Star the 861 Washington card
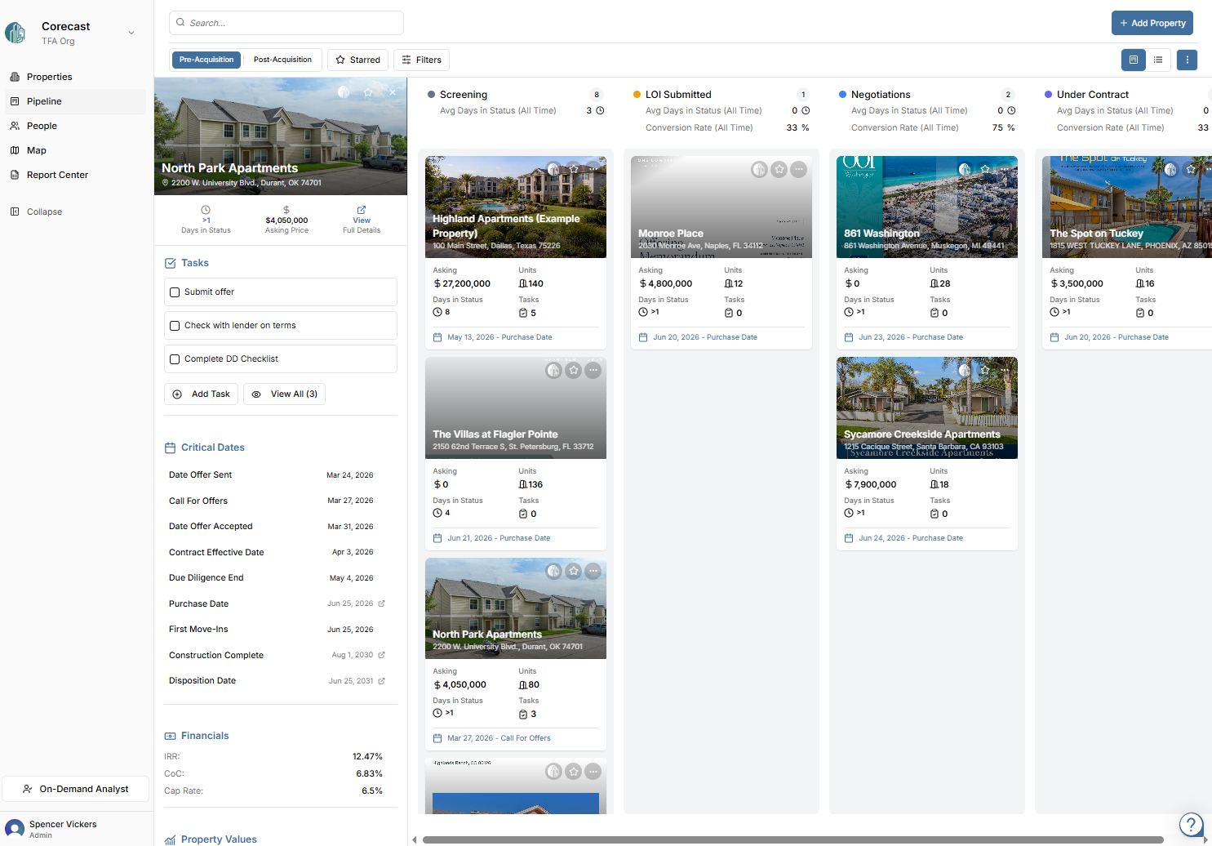Viewport: 1212px width, 846px height. coord(985,169)
